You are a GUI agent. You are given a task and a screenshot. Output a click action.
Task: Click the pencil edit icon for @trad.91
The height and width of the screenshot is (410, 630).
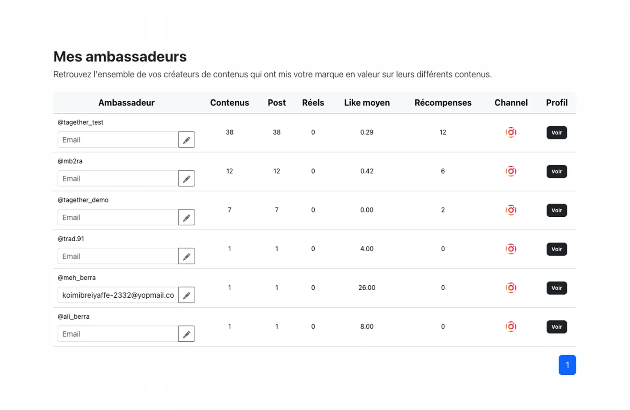click(186, 256)
